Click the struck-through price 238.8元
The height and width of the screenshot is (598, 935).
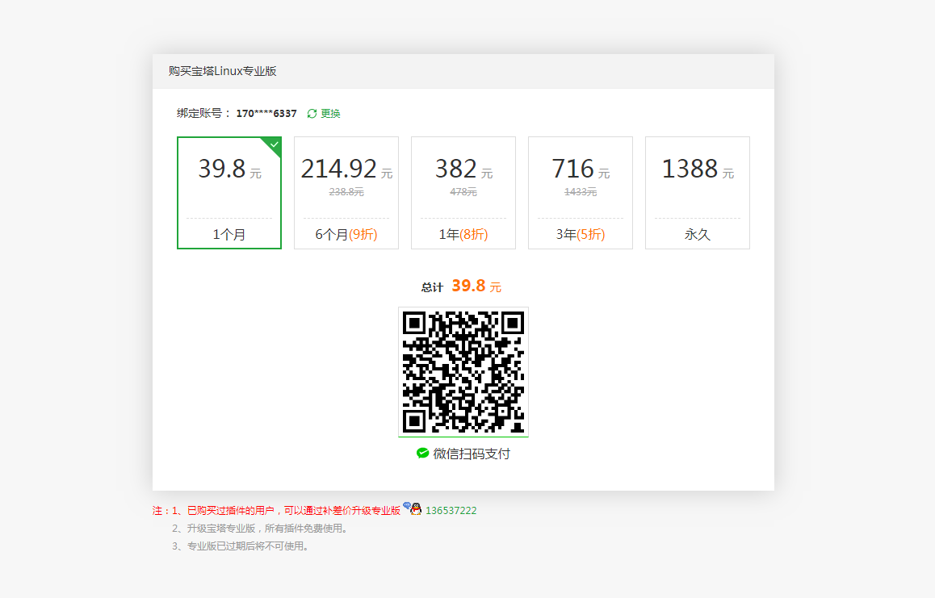pos(346,191)
